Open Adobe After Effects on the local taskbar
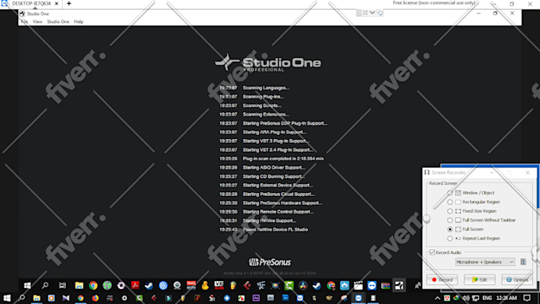This screenshot has height=304, width=540. pos(256,298)
